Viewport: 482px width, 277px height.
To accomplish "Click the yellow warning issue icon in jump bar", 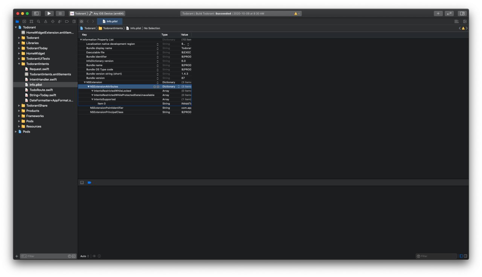I will pos(463,28).
